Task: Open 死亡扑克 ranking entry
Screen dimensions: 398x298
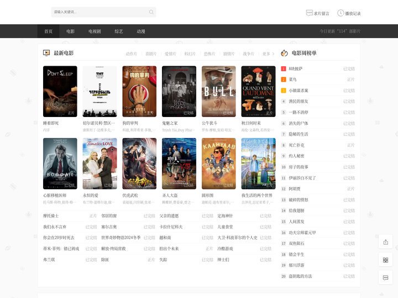Action: pyautogui.click(x=296, y=145)
